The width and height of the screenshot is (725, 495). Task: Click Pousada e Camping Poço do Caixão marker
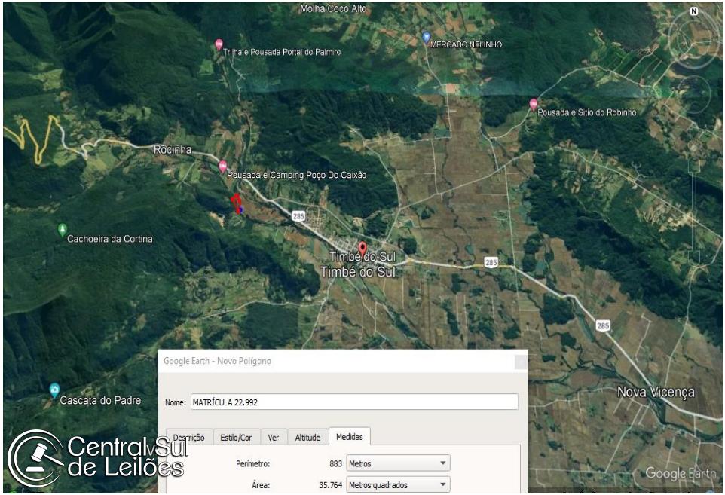[222, 166]
